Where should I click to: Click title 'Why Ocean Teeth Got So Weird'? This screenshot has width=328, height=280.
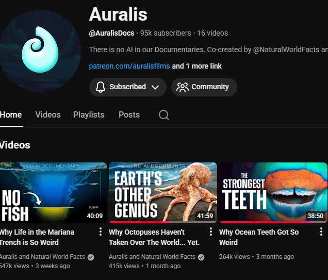pos(259,237)
